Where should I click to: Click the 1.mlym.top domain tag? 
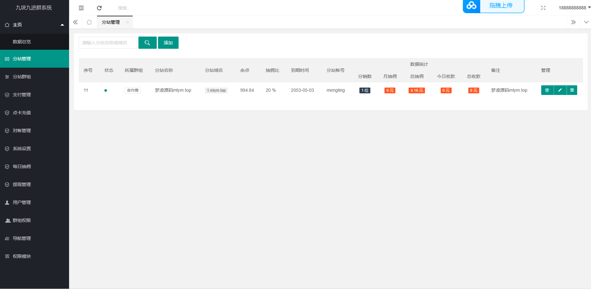pyautogui.click(x=216, y=90)
